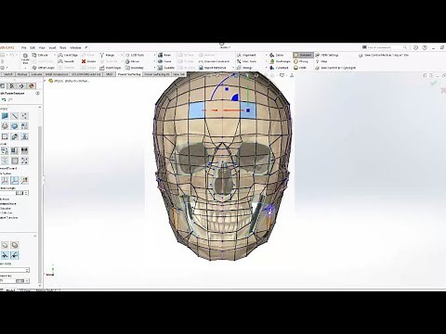Click the Alignment tool
446x334 pixels.
tap(246, 55)
